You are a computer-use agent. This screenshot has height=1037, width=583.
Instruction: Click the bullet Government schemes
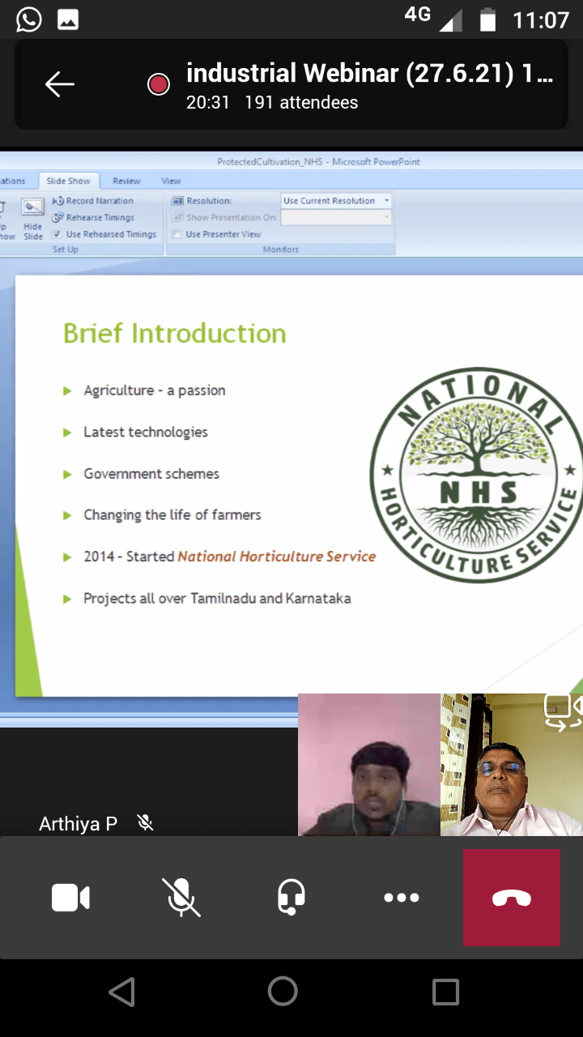(x=151, y=474)
